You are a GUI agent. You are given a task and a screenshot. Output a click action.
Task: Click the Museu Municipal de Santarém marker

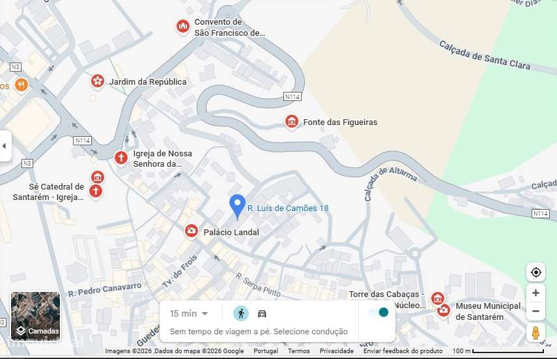coord(444,311)
